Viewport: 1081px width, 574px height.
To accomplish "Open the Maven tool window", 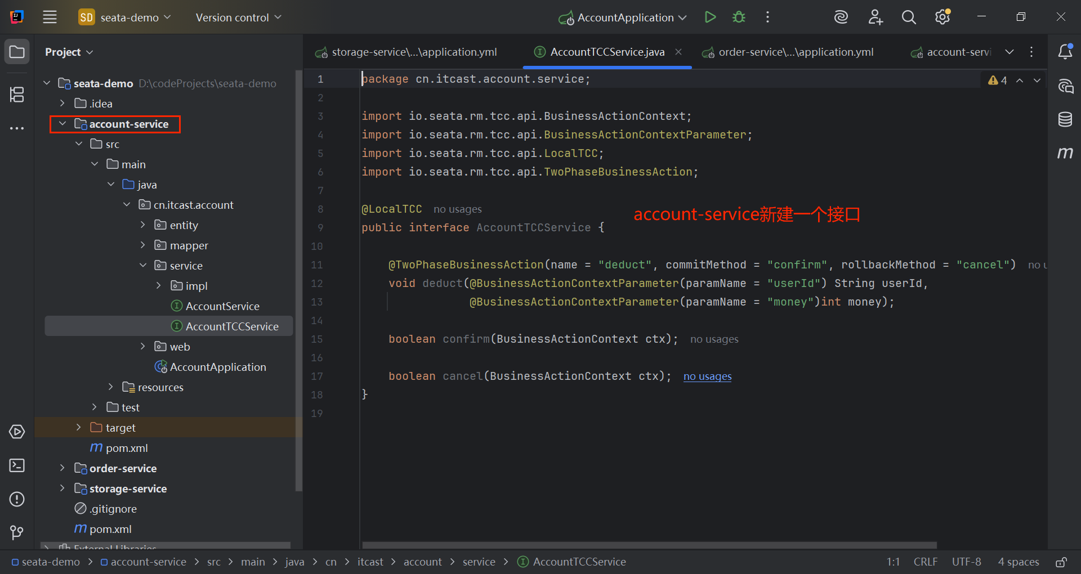I will [1065, 153].
